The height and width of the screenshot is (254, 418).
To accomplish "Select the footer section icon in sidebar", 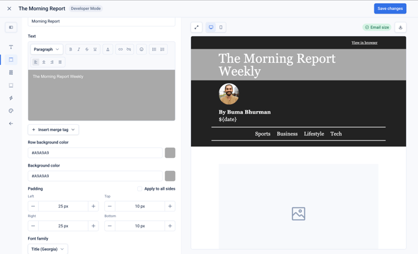I will click(x=11, y=85).
